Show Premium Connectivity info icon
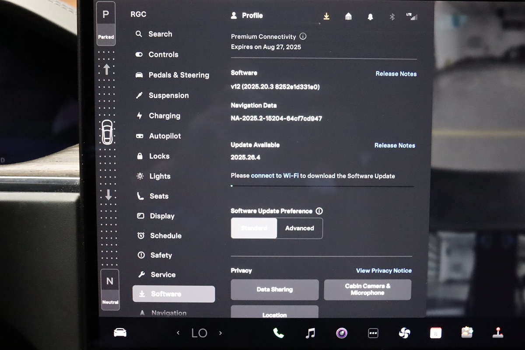 click(x=303, y=36)
